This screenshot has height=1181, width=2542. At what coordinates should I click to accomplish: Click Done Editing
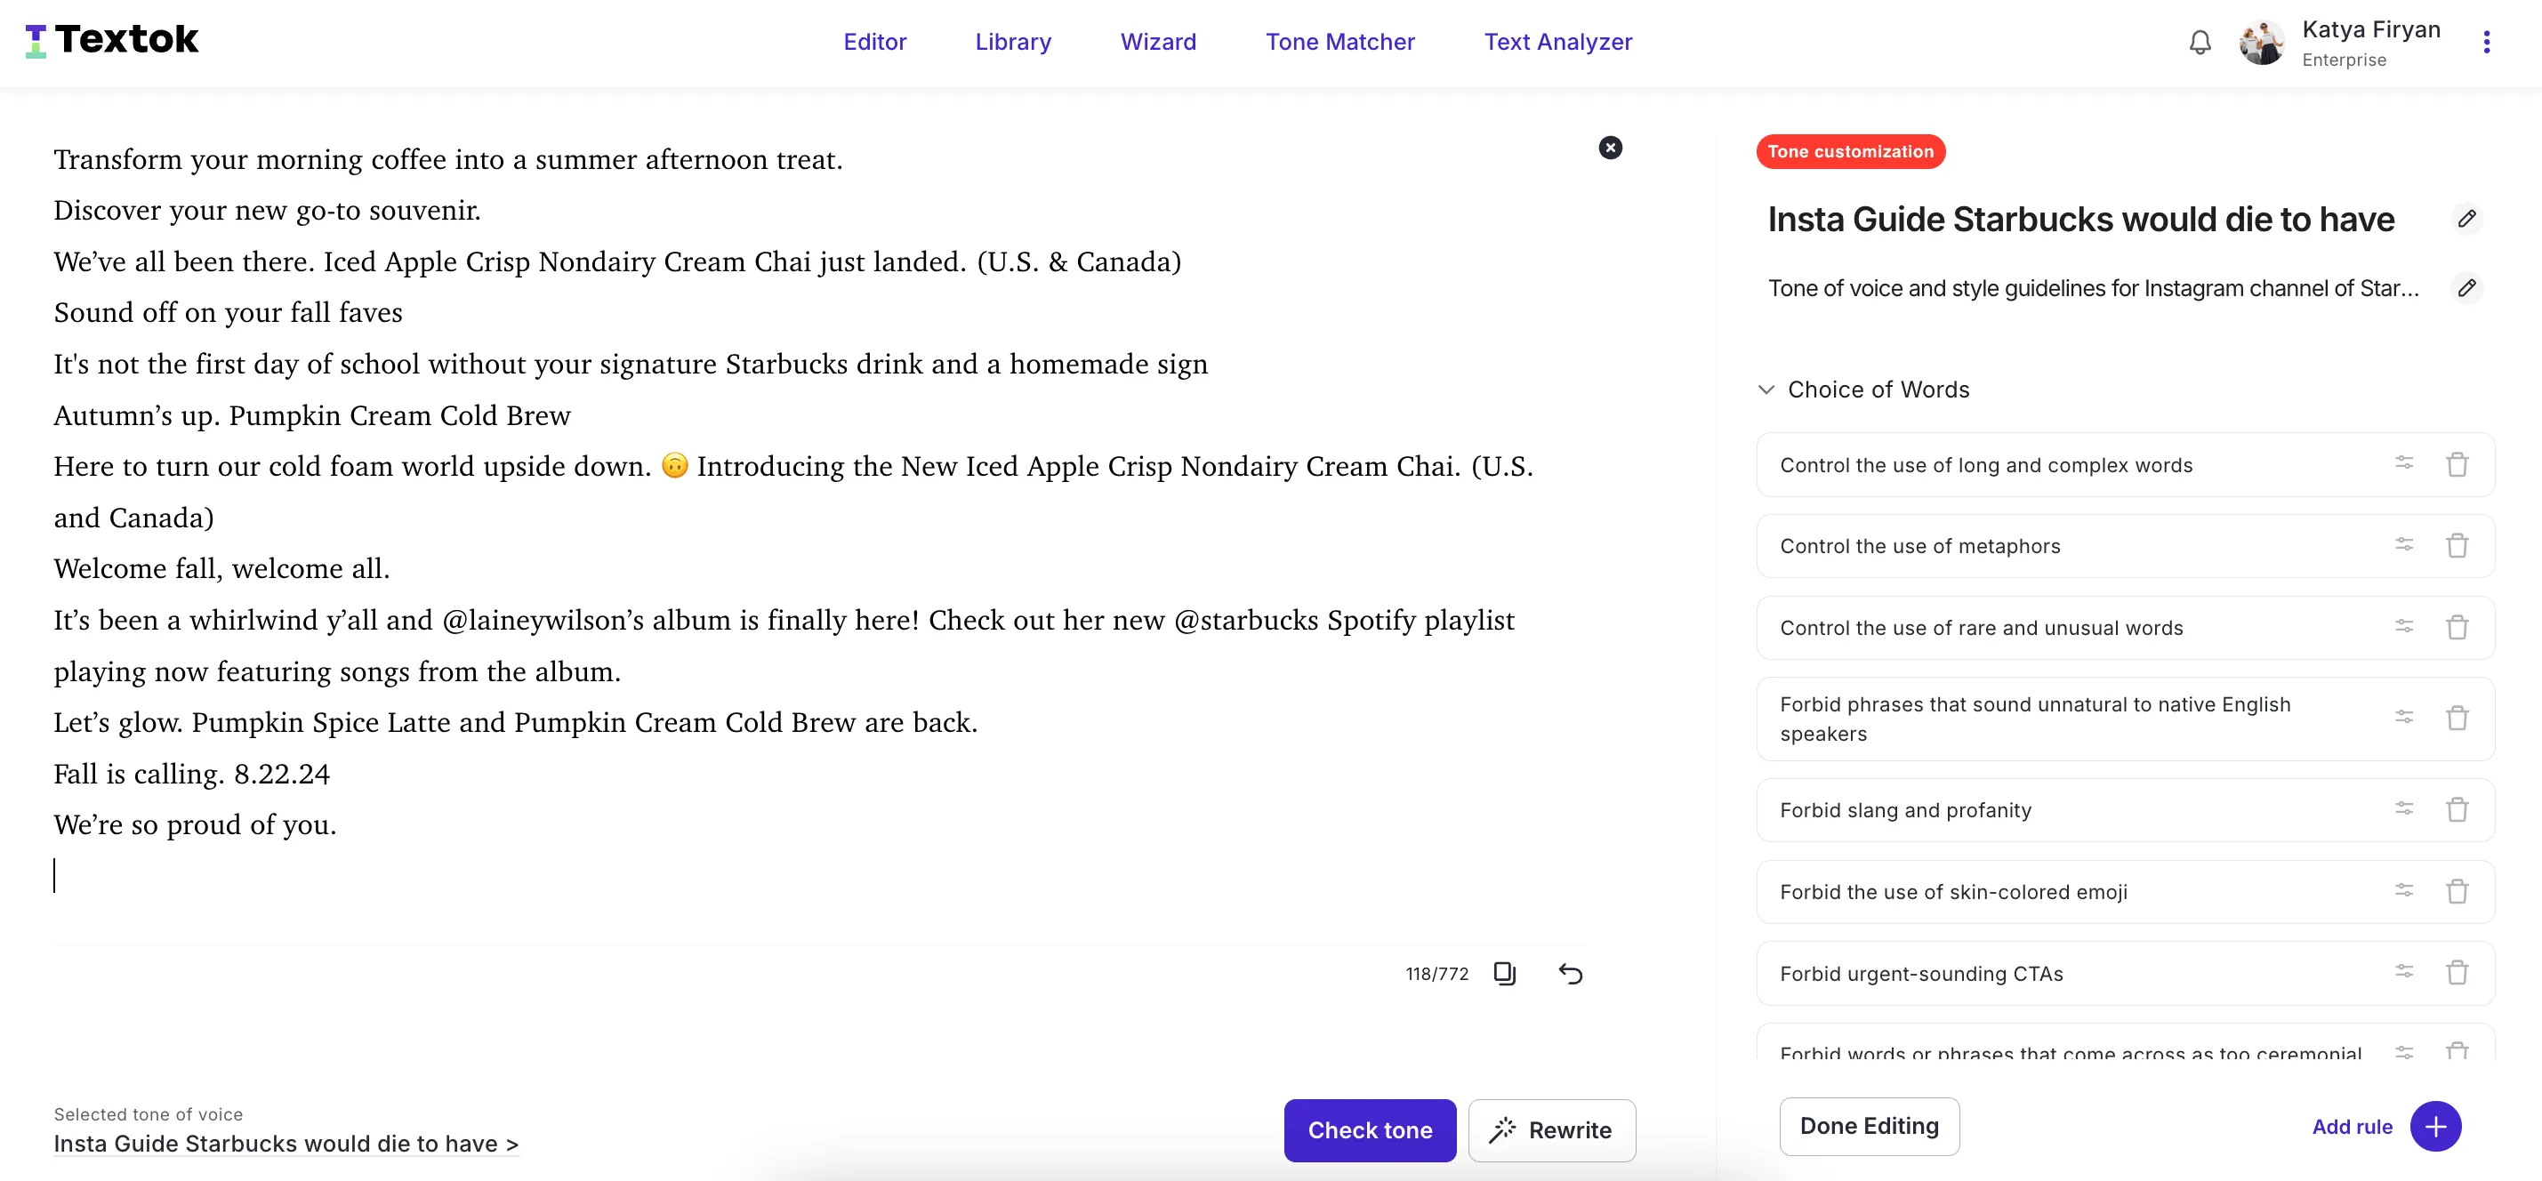(1868, 1127)
